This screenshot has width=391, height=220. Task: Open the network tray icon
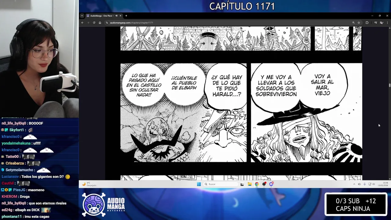point(369,184)
